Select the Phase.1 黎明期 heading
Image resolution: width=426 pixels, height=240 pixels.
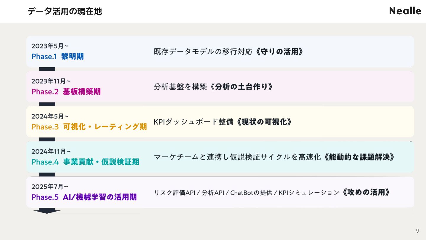point(58,57)
